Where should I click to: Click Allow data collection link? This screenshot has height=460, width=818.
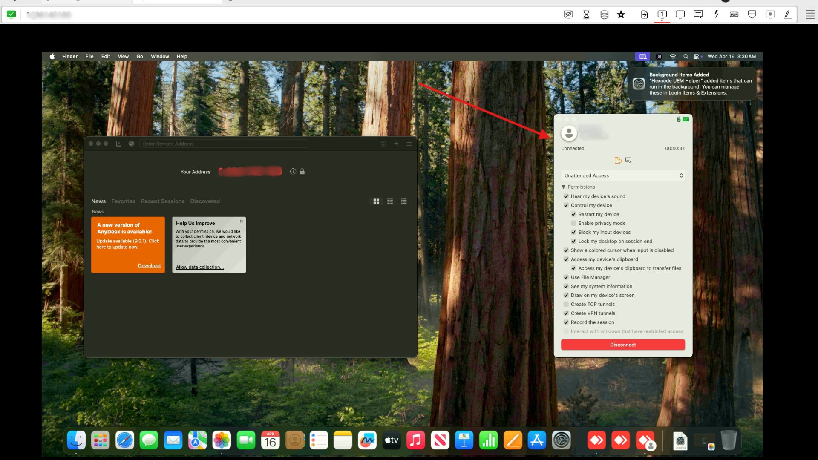point(200,267)
